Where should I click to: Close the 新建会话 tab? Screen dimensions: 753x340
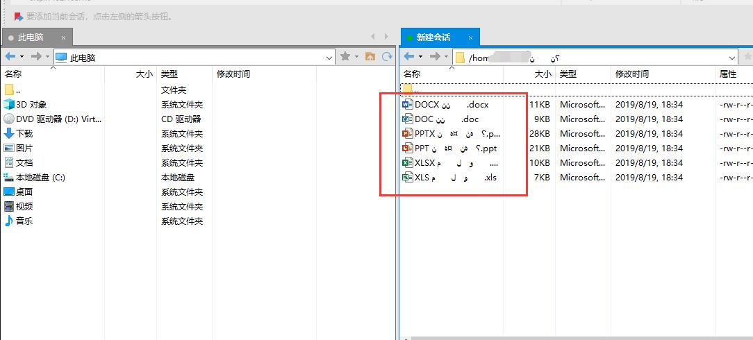click(471, 38)
